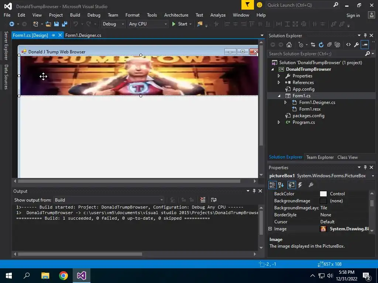Switch to the Form1.Designer.cs tab
The height and width of the screenshot is (283, 378).
tap(83, 35)
